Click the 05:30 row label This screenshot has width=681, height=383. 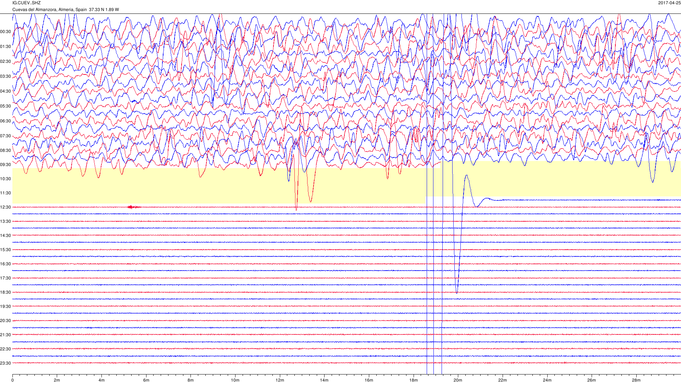[5, 106]
